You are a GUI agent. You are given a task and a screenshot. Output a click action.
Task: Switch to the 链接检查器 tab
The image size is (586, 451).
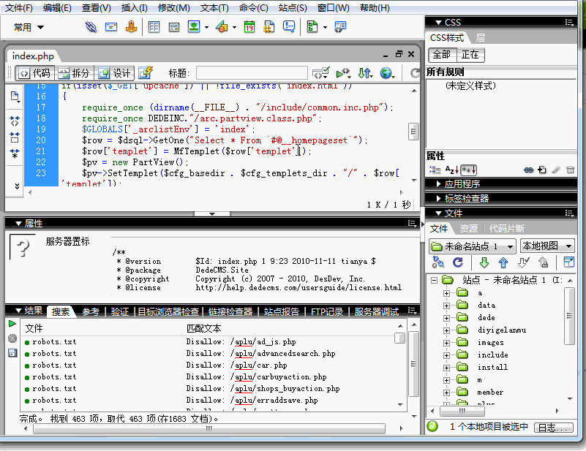[230, 311]
